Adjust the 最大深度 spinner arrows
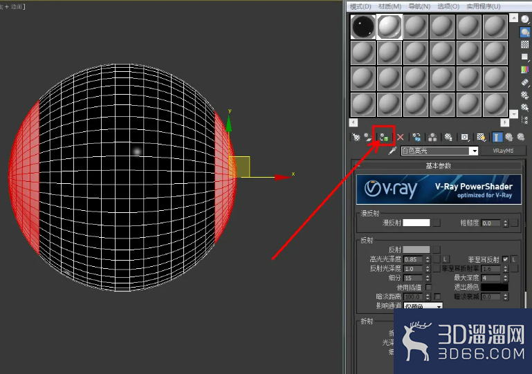The image size is (532, 374). [506, 278]
